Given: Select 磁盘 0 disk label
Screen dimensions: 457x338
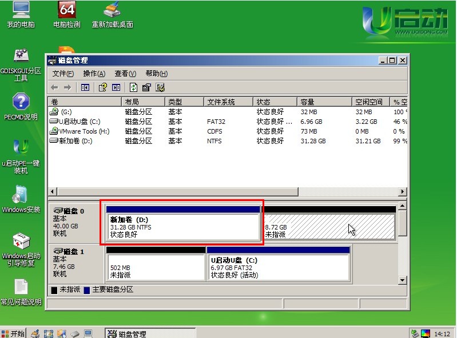Looking at the screenshot, I should [77, 222].
